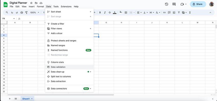
Task: Open the Tools menu
Action: point(56,6)
